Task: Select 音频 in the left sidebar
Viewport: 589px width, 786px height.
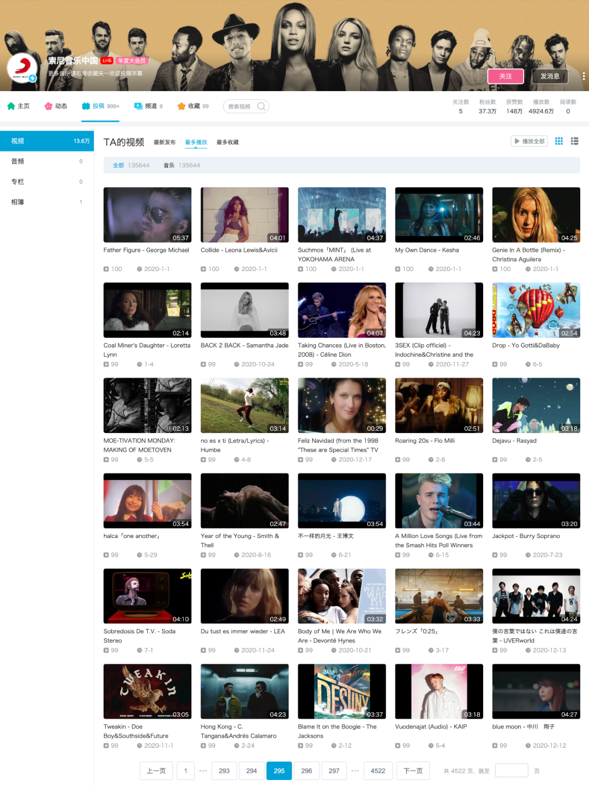Action: point(47,161)
